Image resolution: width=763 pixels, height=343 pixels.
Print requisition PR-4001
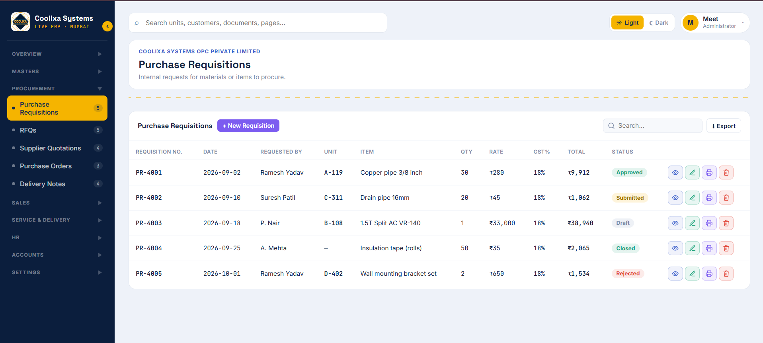[x=709, y=173]
